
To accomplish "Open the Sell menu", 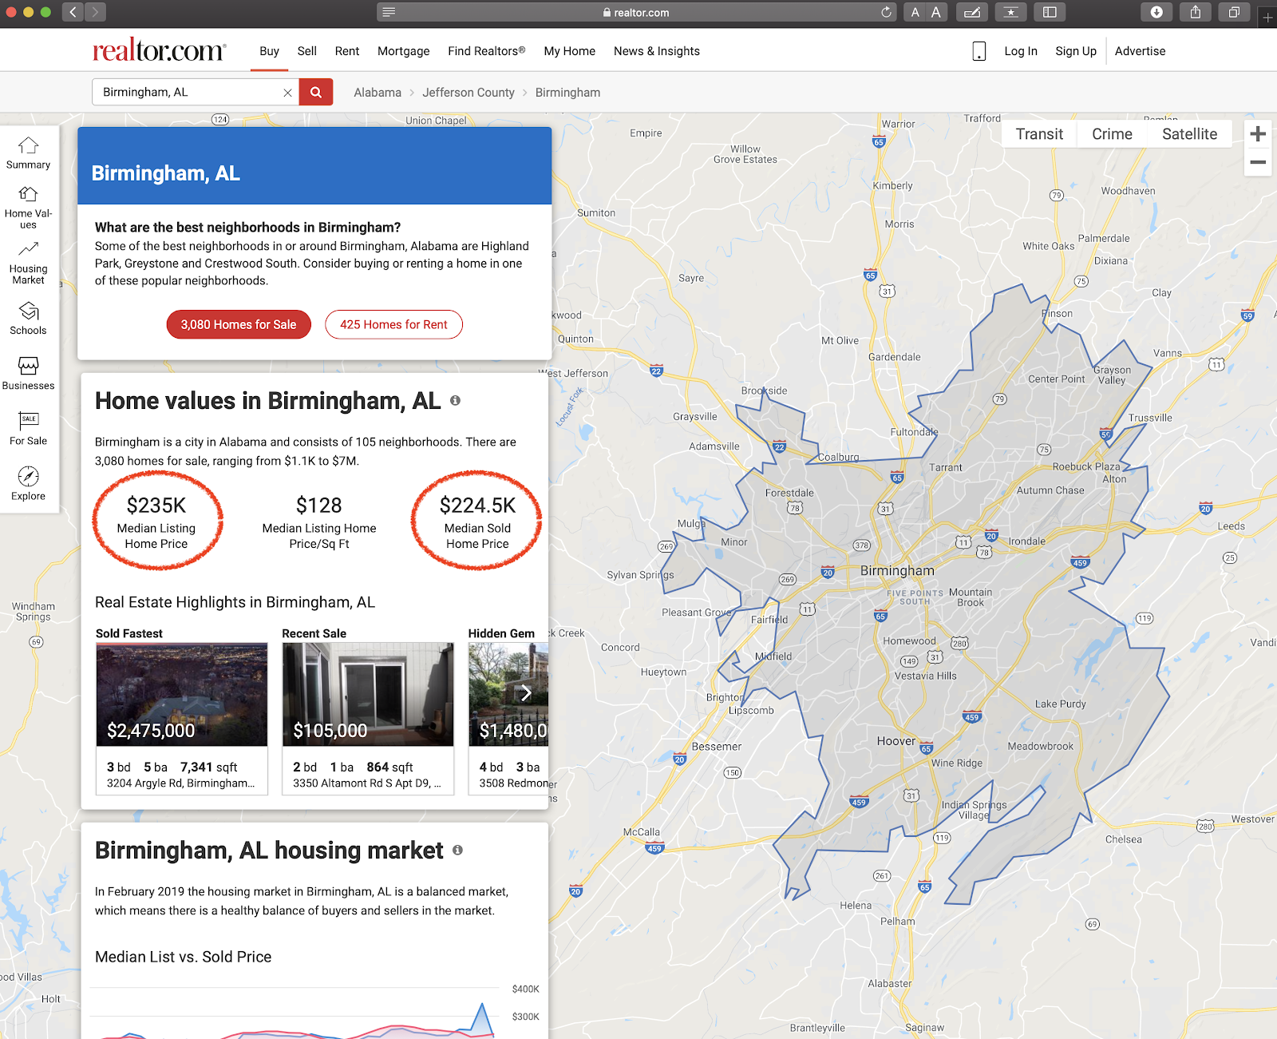I will (307, 51).
